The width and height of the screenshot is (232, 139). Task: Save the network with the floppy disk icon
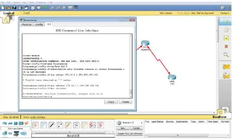(x=14, y=8)
